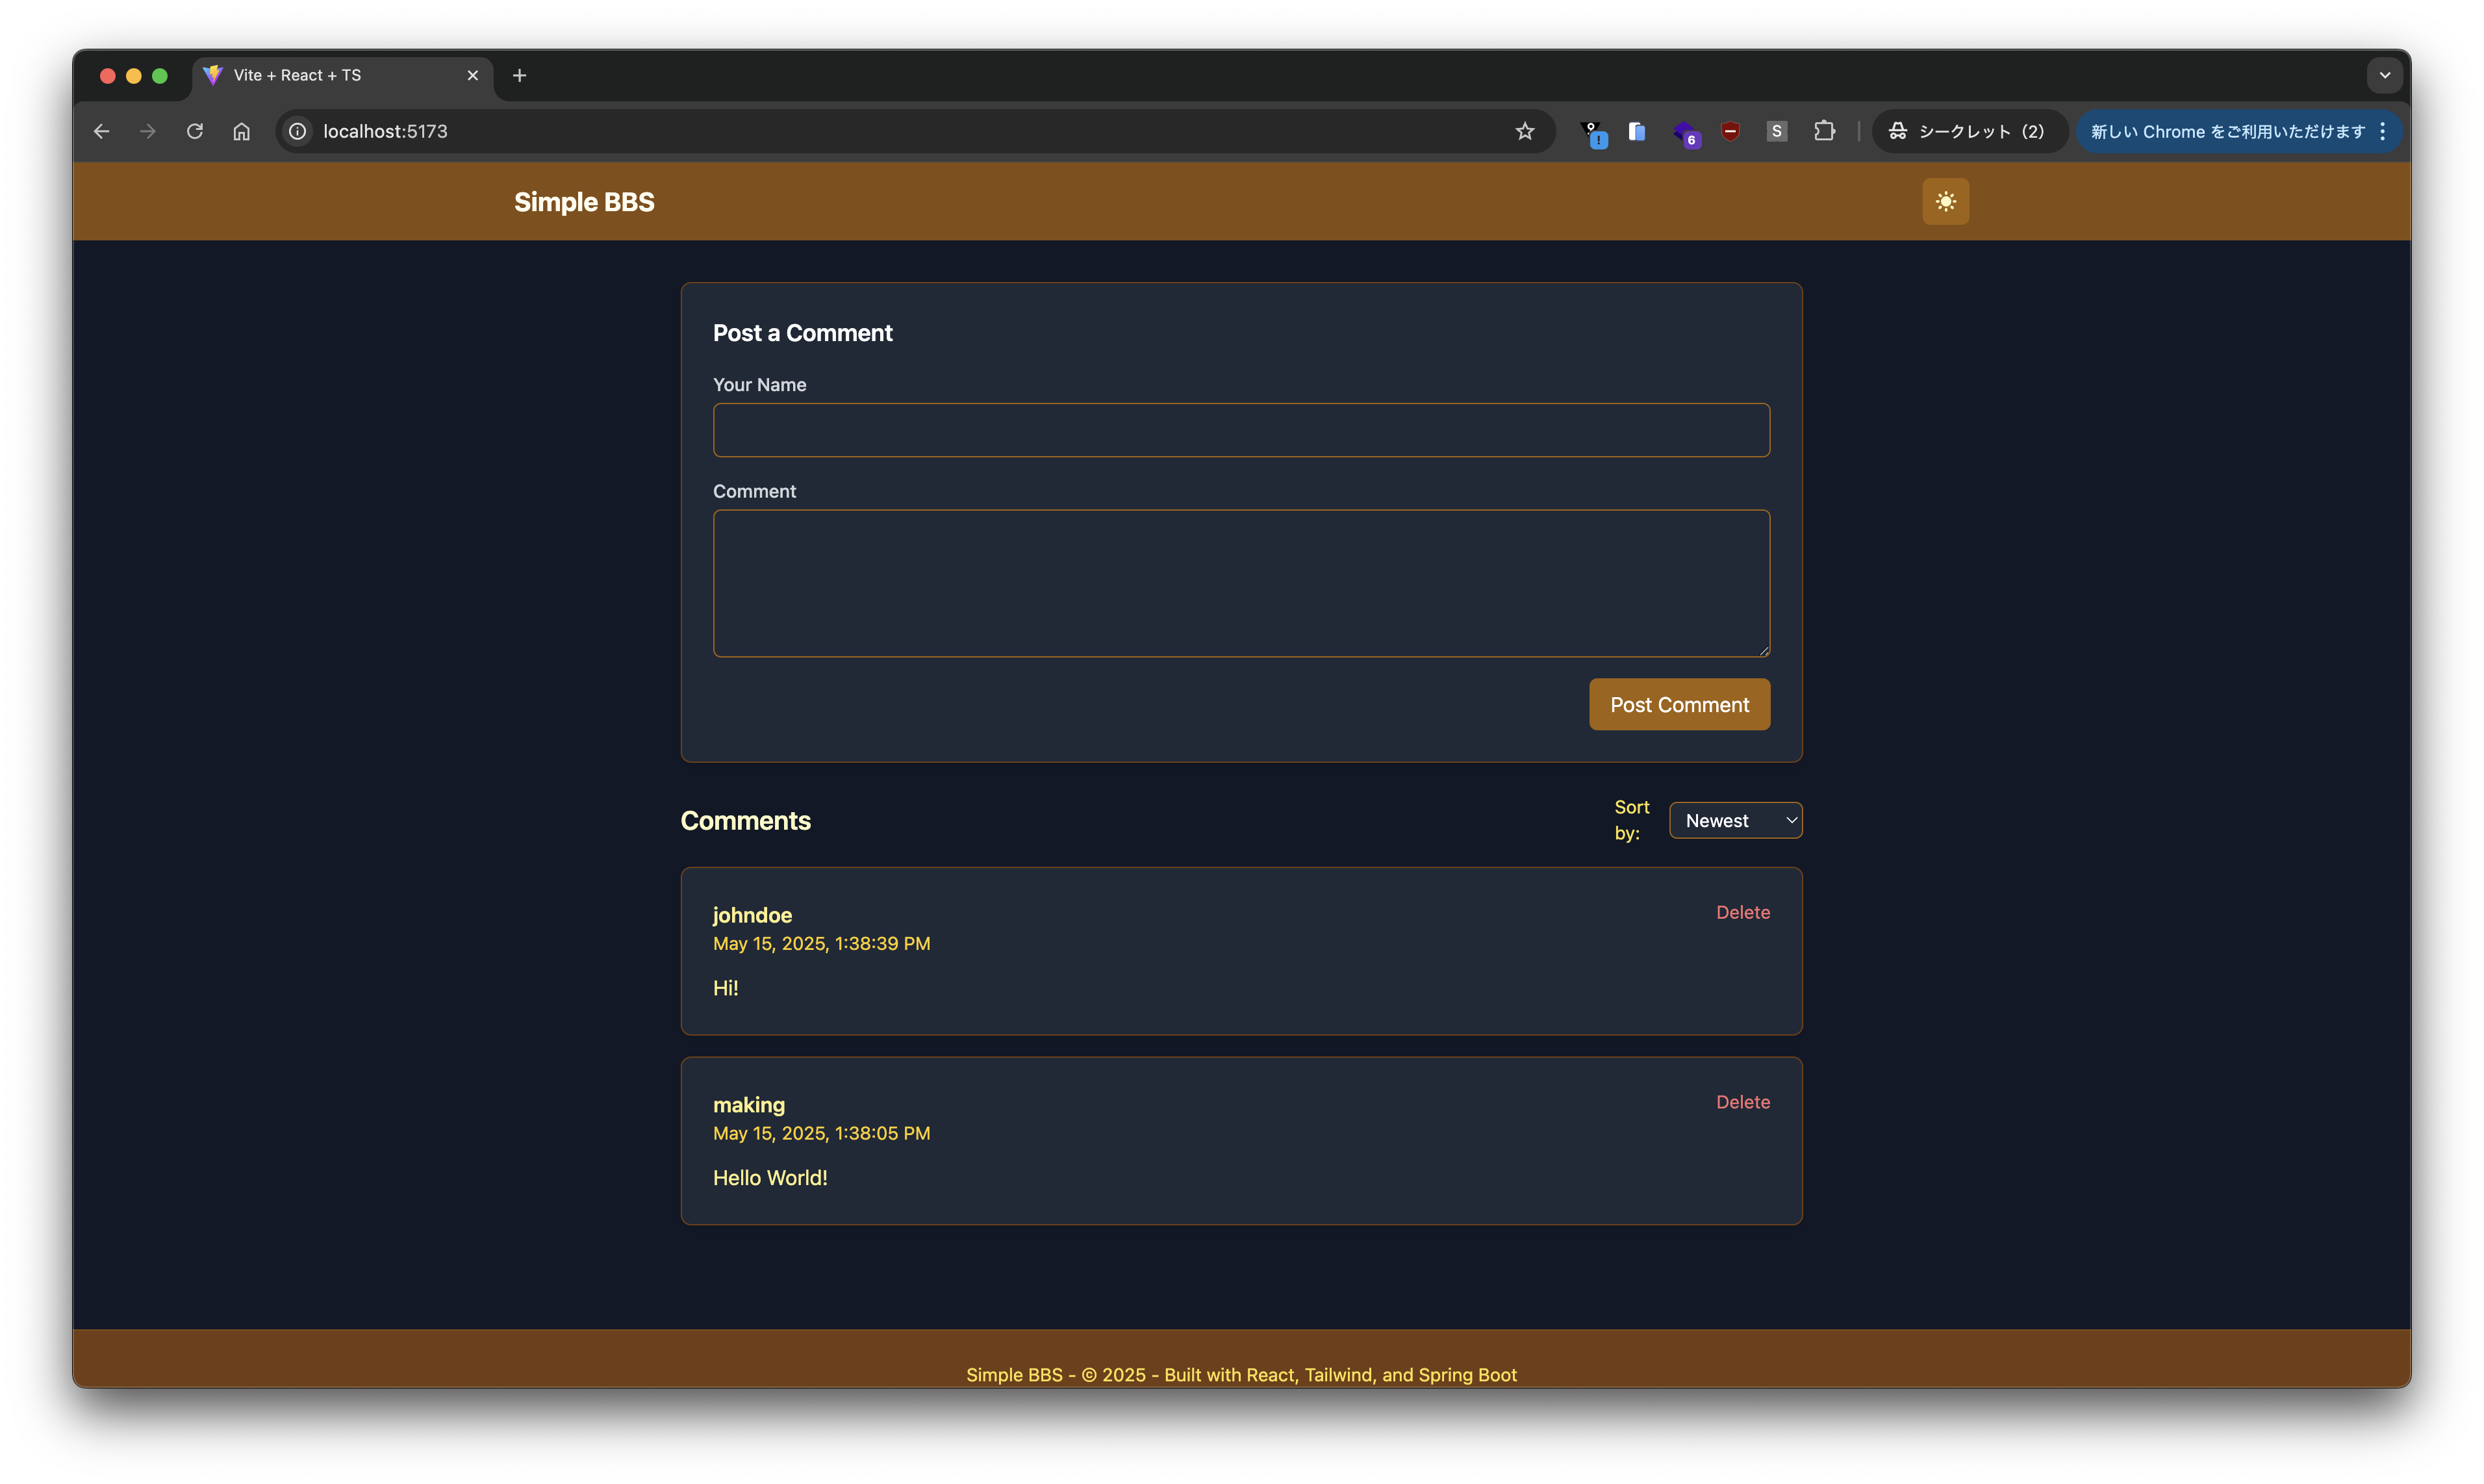Screen dimensions: 2484x1484
Task: Delete johndoe's comment
Action: pyautogui.click(x=1742, y=912)
